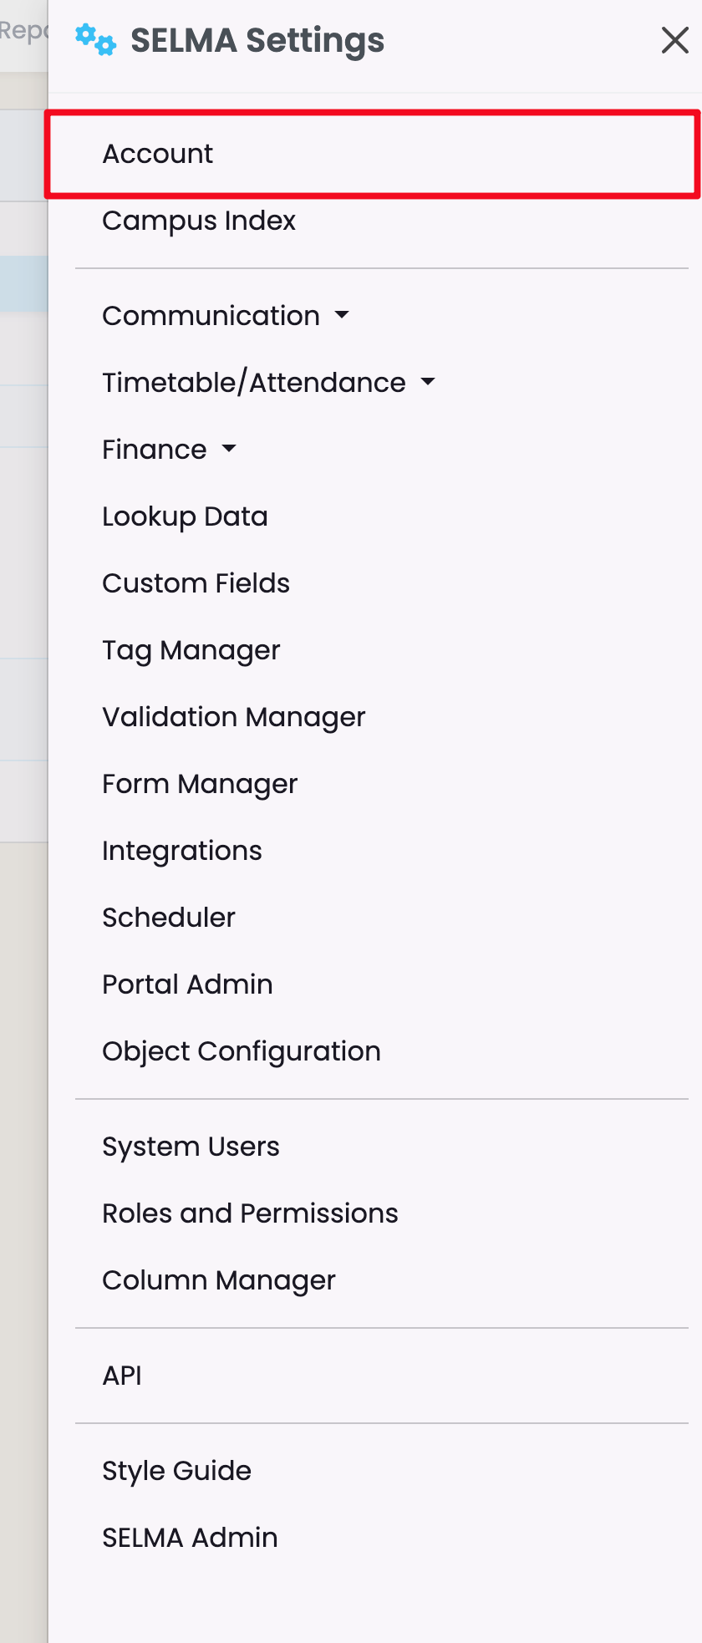Screen dimensions: 702x1643
Task: Open SELMA Admin
Action: click(x=190, y=1538)
